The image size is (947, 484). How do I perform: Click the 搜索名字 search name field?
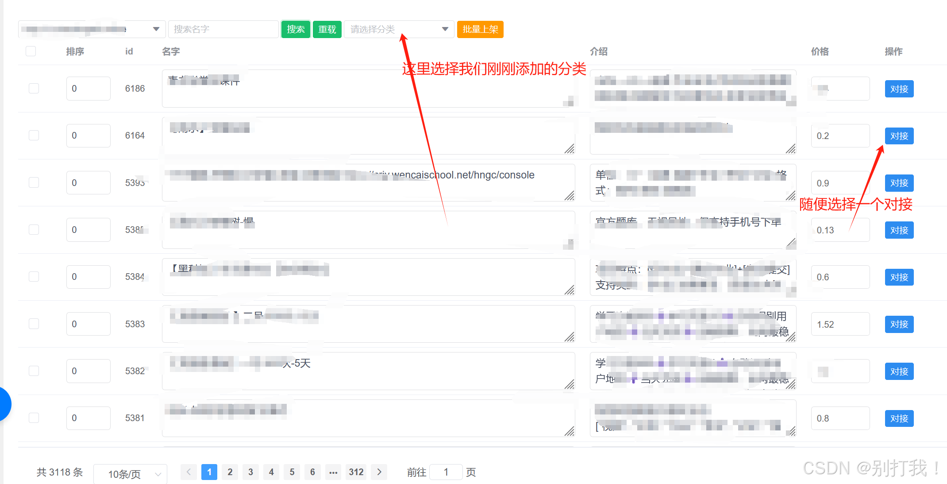(x=223, y=29)
